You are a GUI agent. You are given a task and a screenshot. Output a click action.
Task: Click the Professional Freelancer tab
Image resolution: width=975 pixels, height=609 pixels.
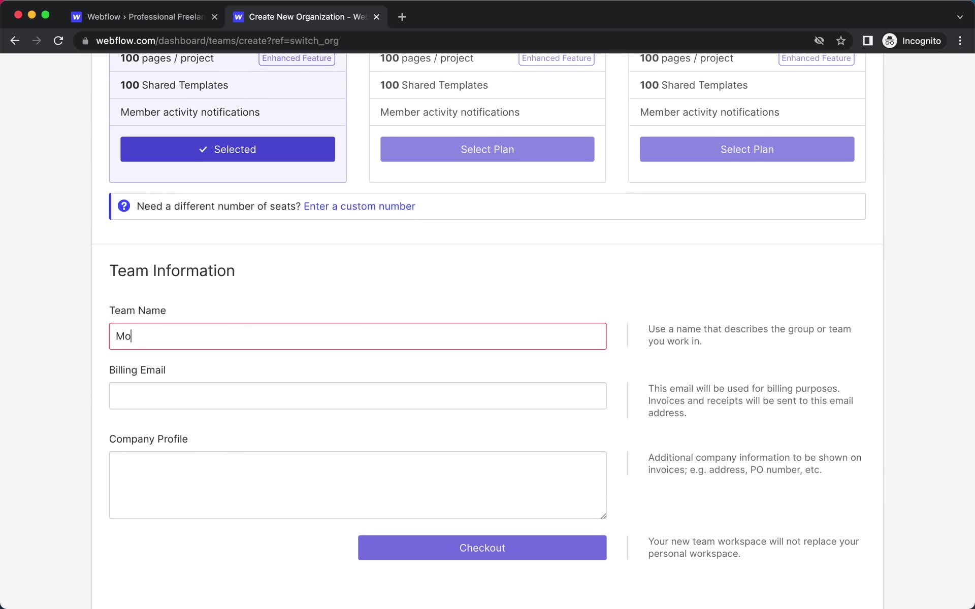[x=143, y=16]
